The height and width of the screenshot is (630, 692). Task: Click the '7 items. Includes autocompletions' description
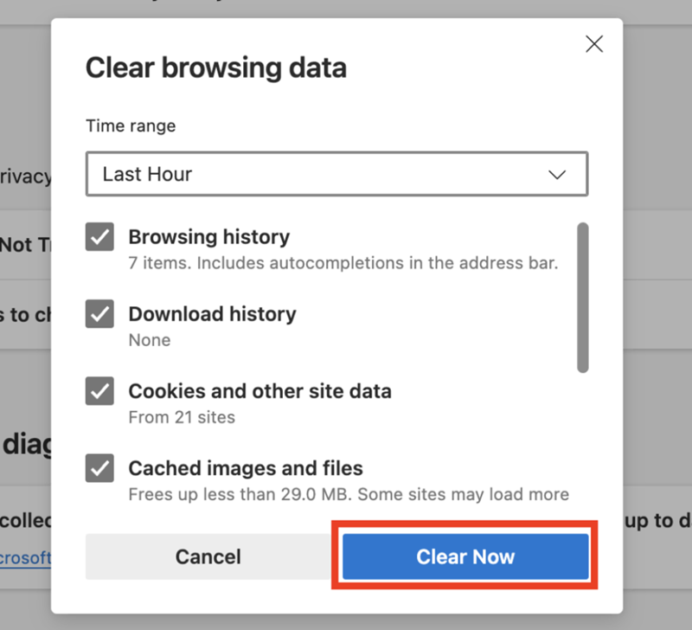pos(343,262)
